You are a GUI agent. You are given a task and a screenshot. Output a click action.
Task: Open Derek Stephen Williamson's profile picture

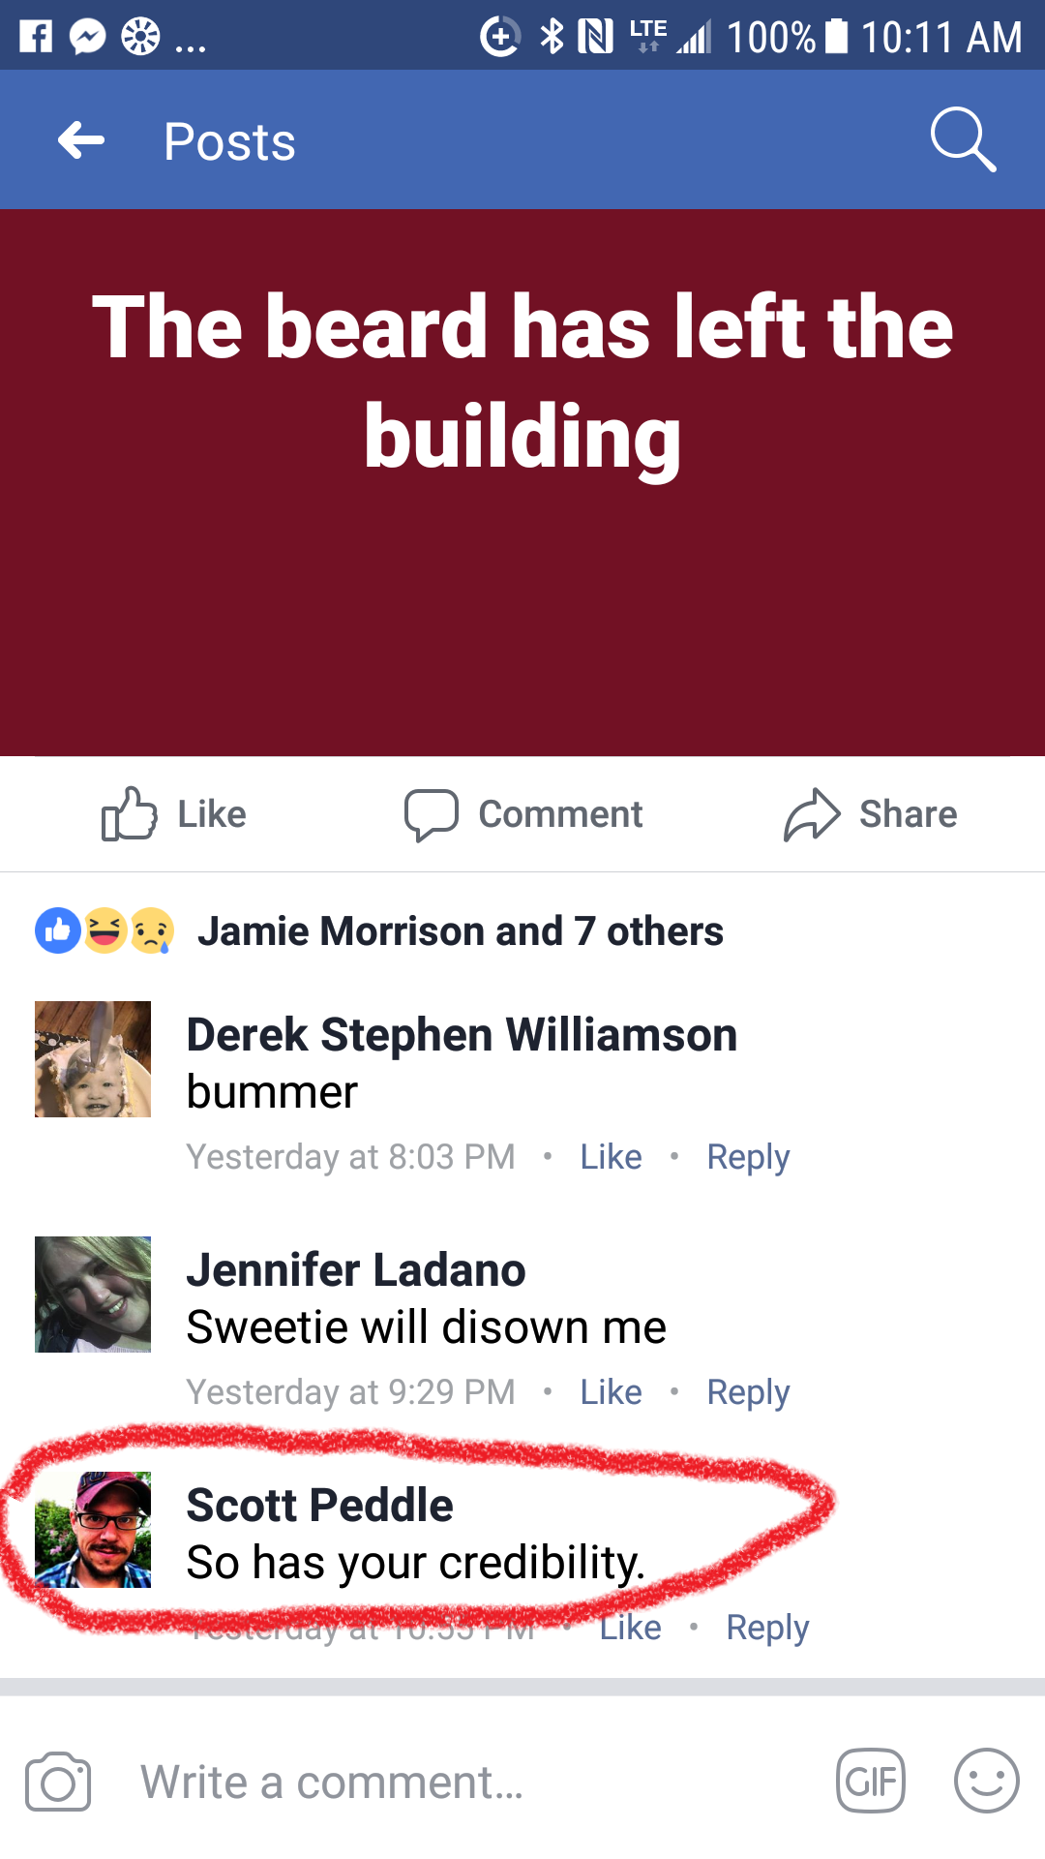(x=93, y=1059)
